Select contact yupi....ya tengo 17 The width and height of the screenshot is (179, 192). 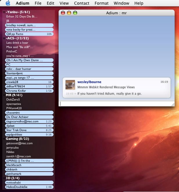29,78
